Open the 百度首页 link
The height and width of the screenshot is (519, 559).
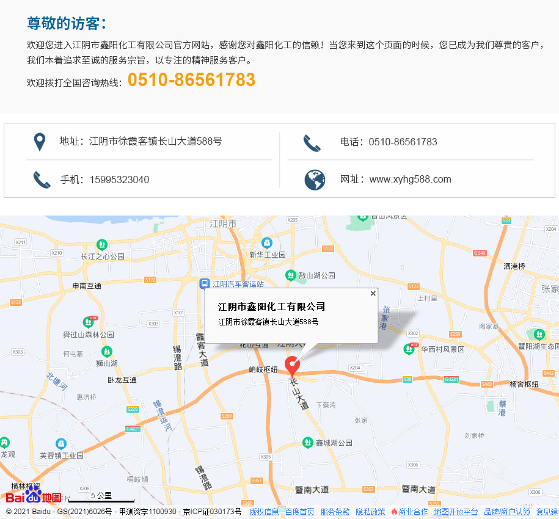[x=299, y=512]
